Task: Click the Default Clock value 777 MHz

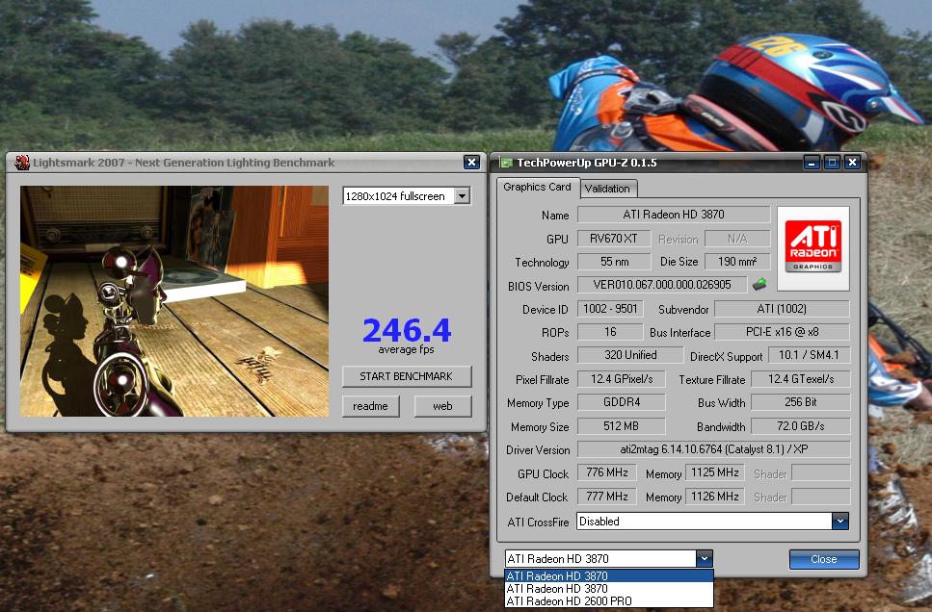Action: pos(607,497)
